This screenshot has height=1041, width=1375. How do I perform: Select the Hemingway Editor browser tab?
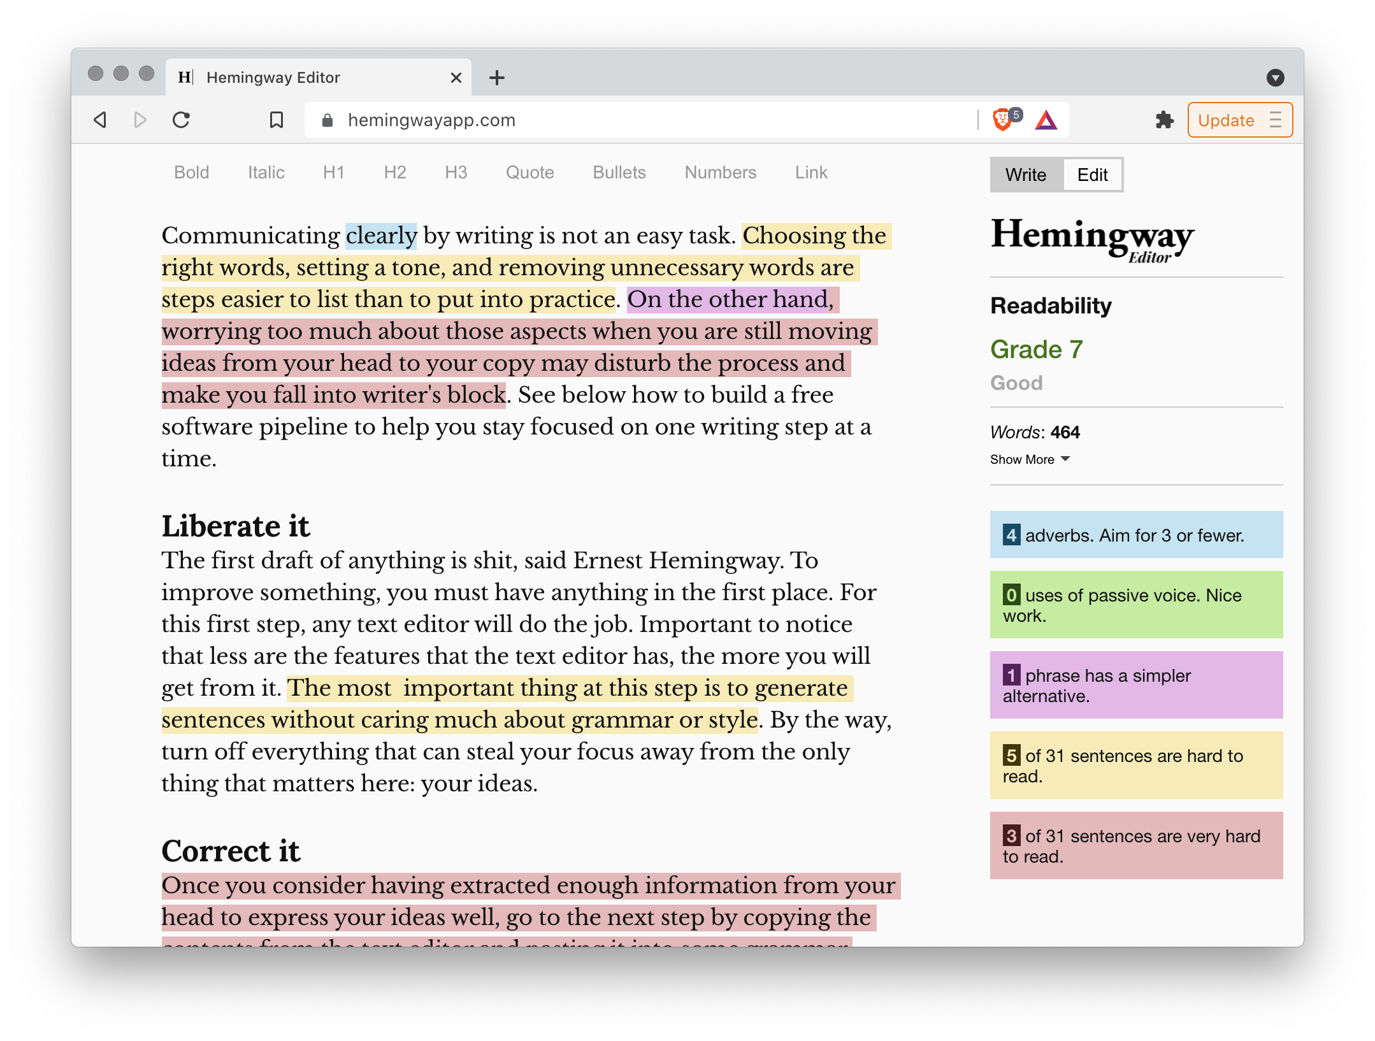[319, 78]
